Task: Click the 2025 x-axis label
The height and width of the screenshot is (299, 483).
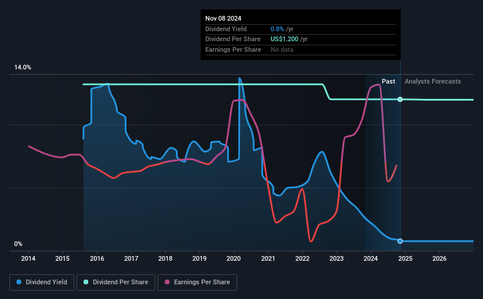Action: click(x=405, y=258)
